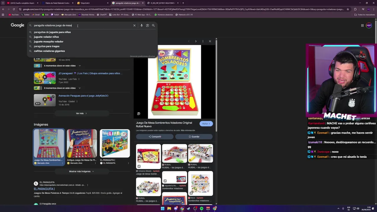Open 'Más información' image rights link
377x212 pixels.
[x=188, y=130]
